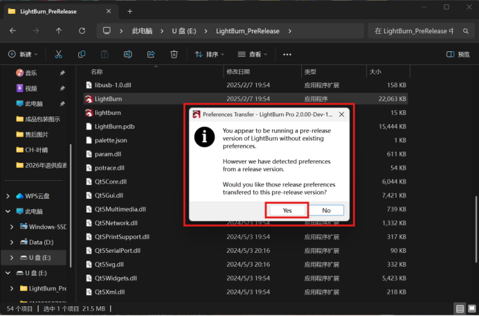Viewport: 479px width, 316px height.
Task: Go up one folder level
Action: (59, 30)
